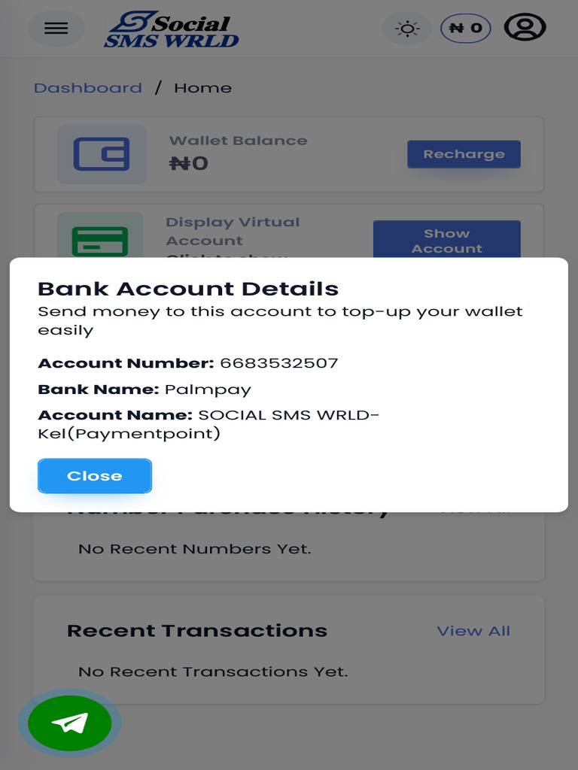This screenshot has width=578, height=770.
Task: Go to the Dashboard breadcrumb link
Action: (x=88, y=88)
